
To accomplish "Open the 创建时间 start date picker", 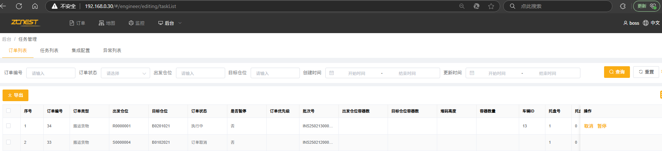I will coord(356,73).
